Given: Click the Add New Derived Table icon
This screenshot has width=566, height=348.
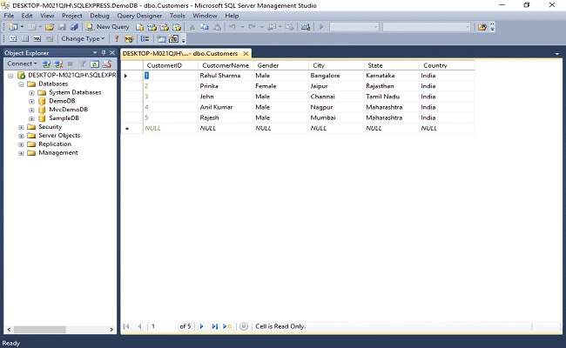Looking at the screenshot, I should pos(173,38).
